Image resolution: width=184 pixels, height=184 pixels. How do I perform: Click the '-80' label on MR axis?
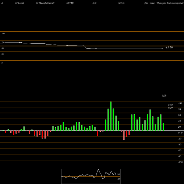coord(180,156)
